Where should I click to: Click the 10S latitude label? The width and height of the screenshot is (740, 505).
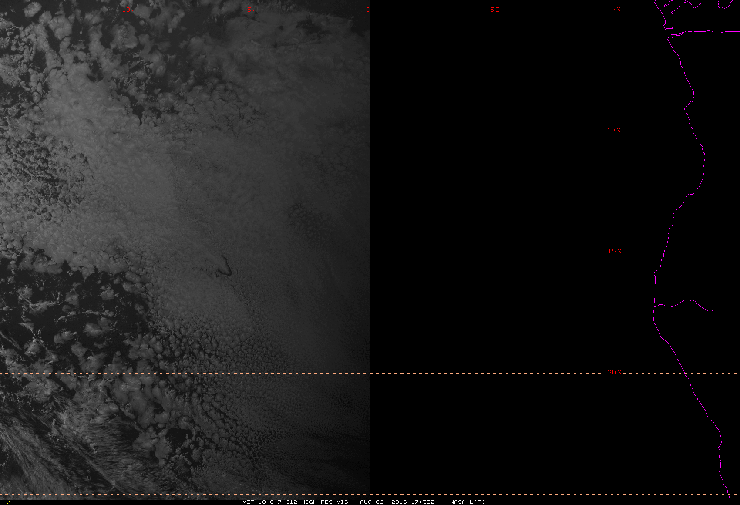click(614, 130)
